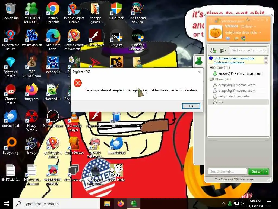Screen dimensions: 278x209
Task: Select the FREE MONEY.com shortcut
Action: (31, 67)
